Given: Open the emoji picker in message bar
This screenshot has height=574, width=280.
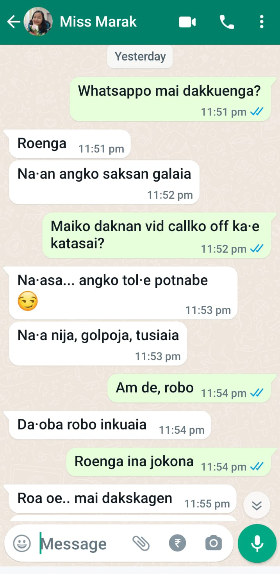Looking at the screenshot, I should (x=22, y=543).
